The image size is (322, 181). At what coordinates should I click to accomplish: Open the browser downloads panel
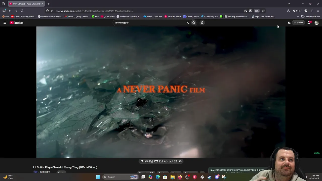click(288, 11)
